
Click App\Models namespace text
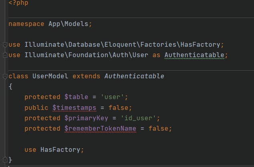point(68,24)
